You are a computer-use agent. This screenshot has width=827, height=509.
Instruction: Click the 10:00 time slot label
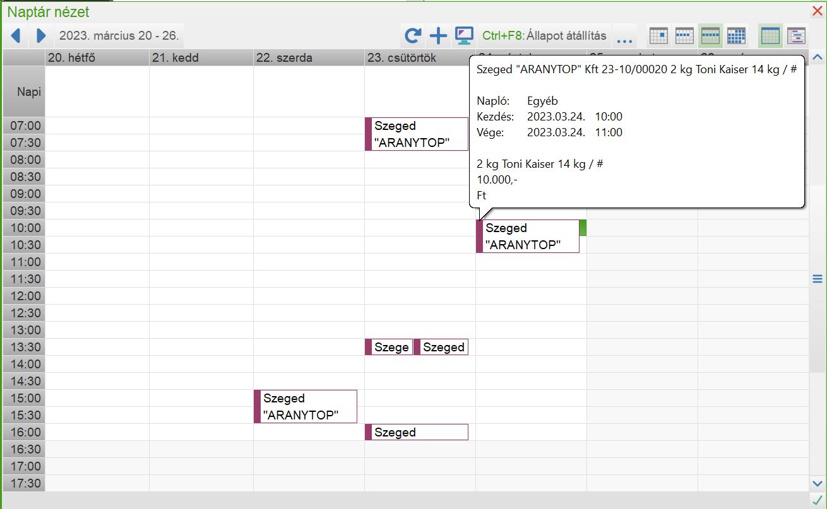24,228
